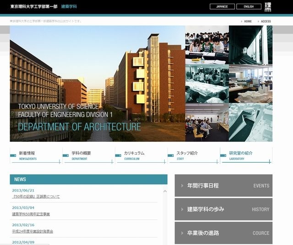The image size is (293, 245).
Task: Open the スタッフ紹介 STAFF menu item
Action: click(x=194, y=155)
